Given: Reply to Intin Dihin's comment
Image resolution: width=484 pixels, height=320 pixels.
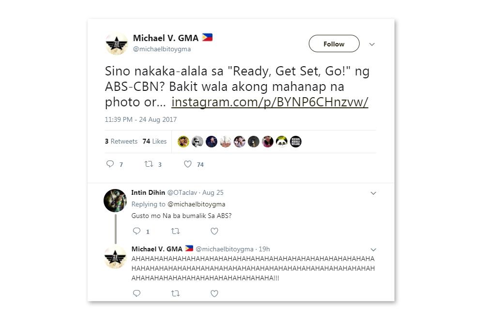Looking at the screenshot, I should click(137, 231).
